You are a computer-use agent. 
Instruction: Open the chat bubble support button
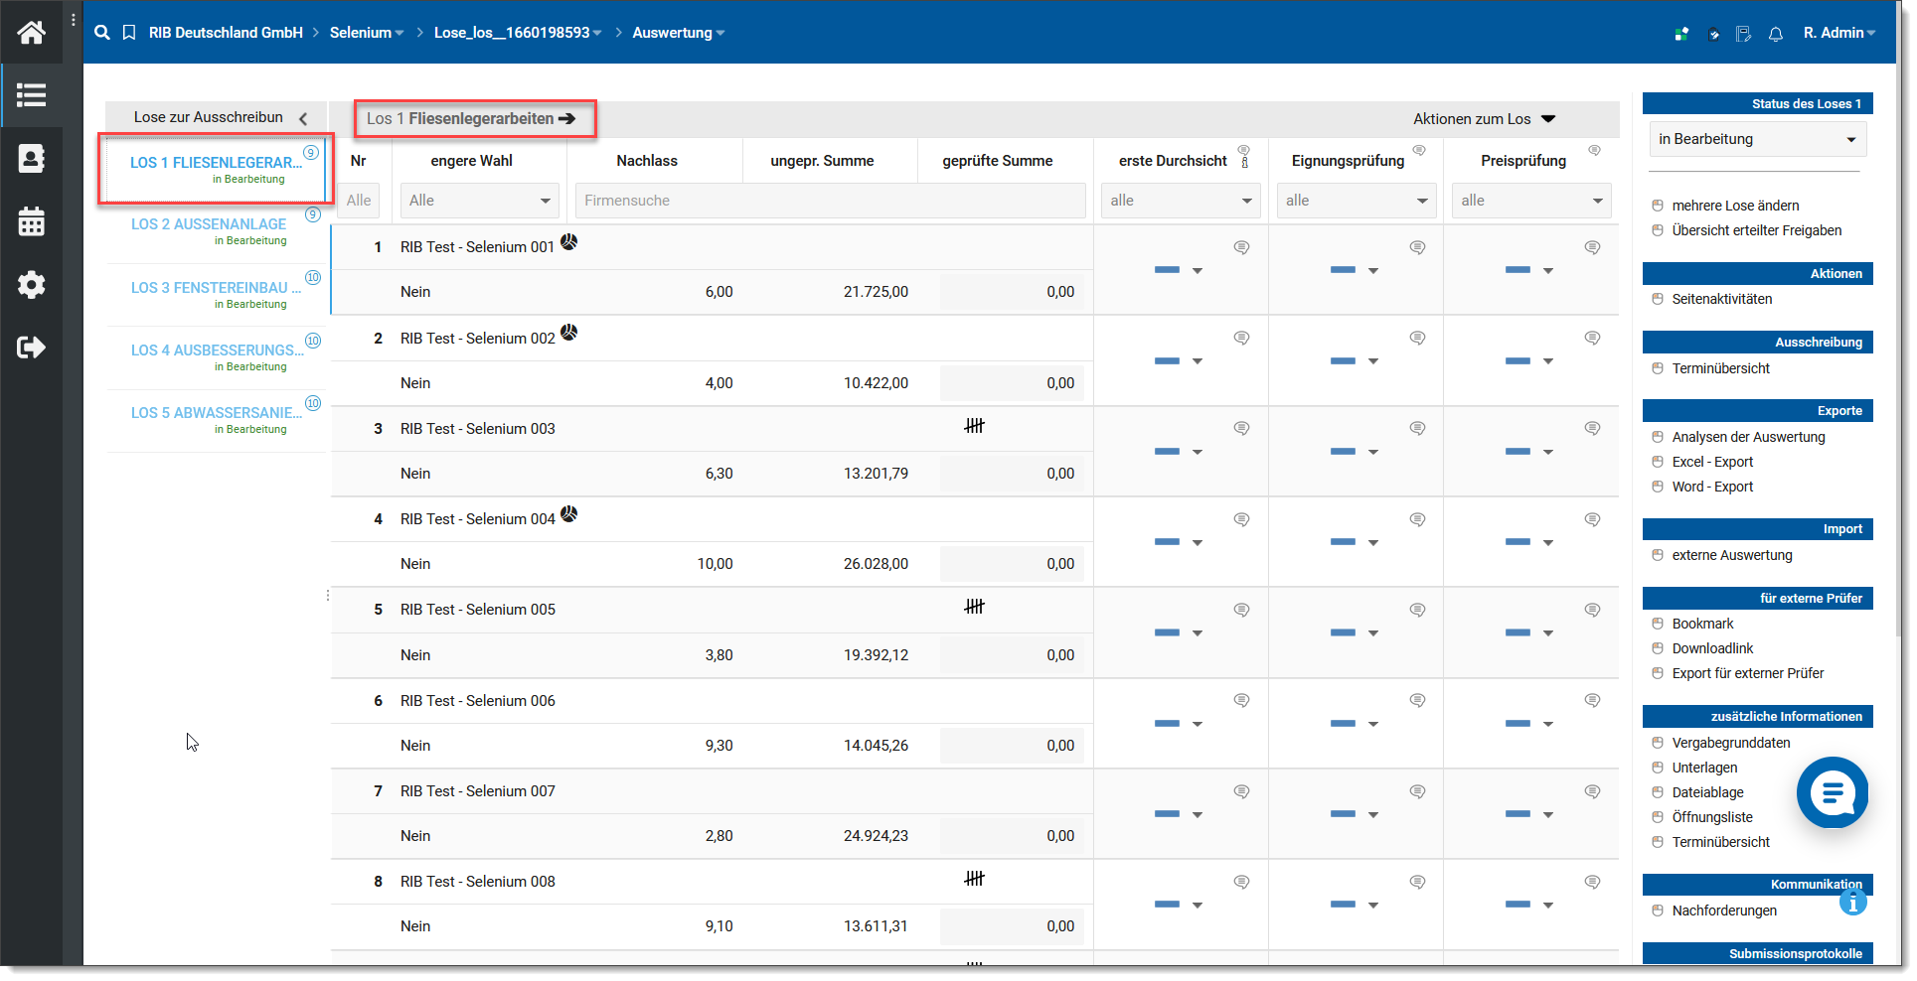click(1833, 792)
